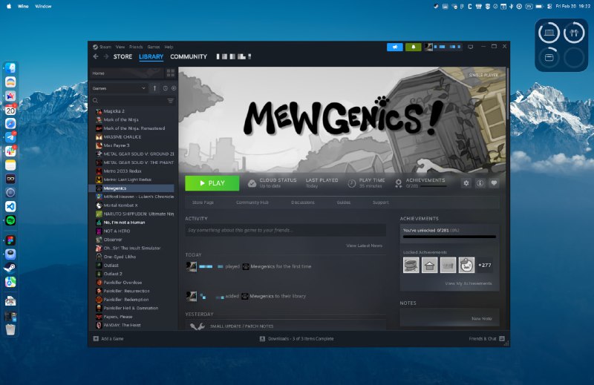Toggle sort direction arrow in library filter
594x385 pixels.
tap(154, 88)
